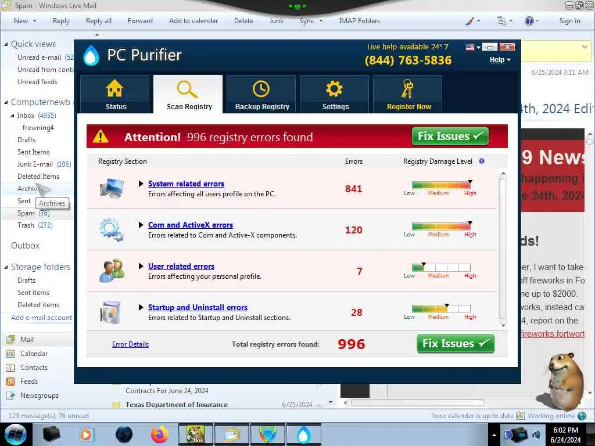
Task: Switch to Contacts in Live Mail sidebar
Action: tap(27, 368)
